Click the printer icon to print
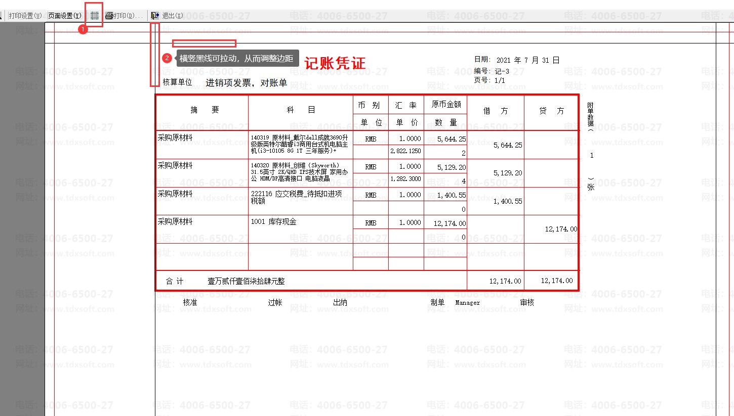 point(109,16)
